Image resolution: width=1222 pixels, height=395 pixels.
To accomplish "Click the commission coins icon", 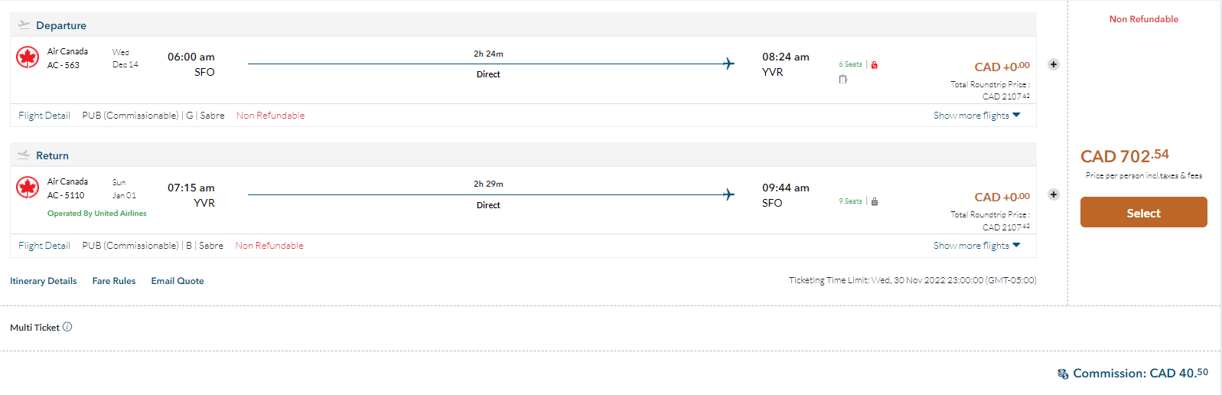I will (1063, 374).
